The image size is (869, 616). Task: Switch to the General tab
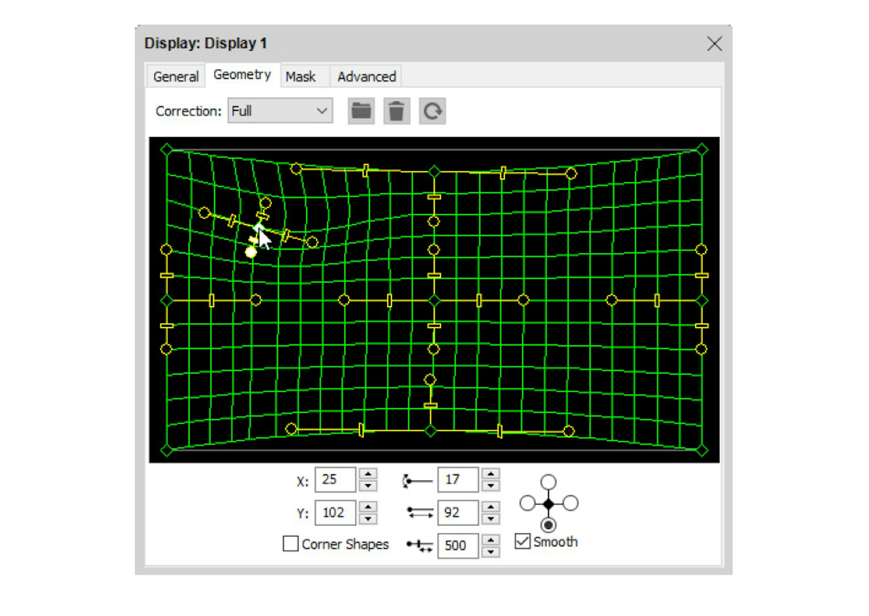176,76
